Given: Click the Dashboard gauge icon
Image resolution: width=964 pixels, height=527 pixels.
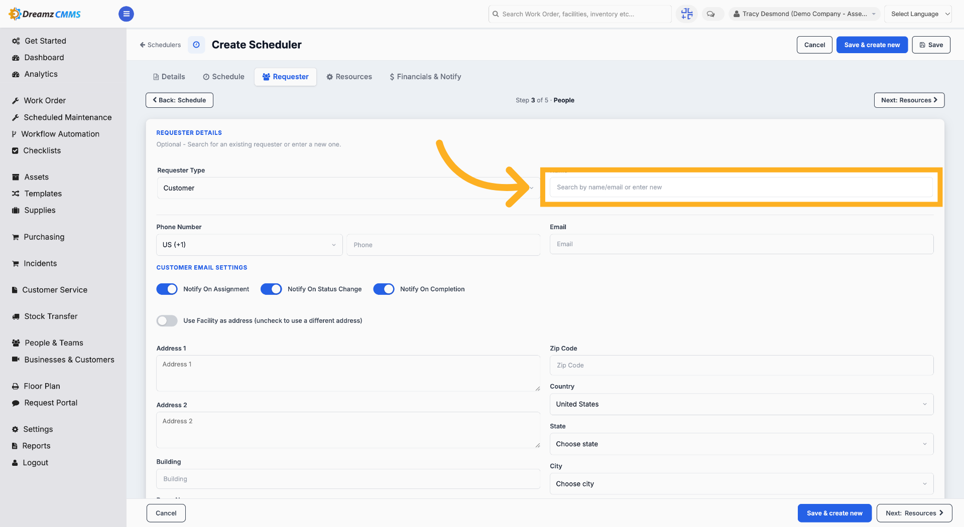Looking at the screenshot, I should coord(16,58).
